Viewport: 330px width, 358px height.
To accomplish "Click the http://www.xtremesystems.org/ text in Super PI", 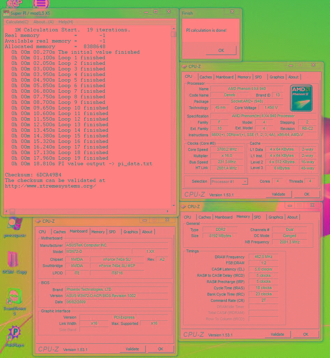I will (x=51, y=186).
